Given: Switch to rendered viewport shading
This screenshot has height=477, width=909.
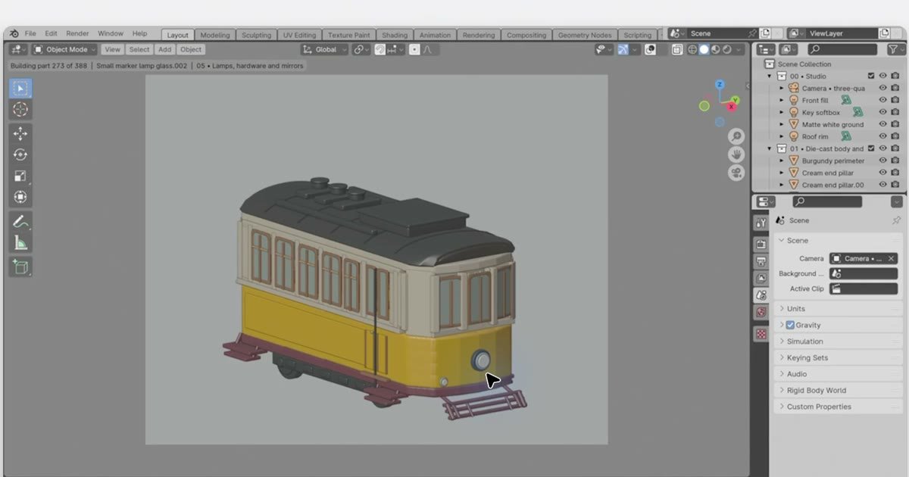Looking at the screenshot, I should pyautogui.click(x=727, y=49).
